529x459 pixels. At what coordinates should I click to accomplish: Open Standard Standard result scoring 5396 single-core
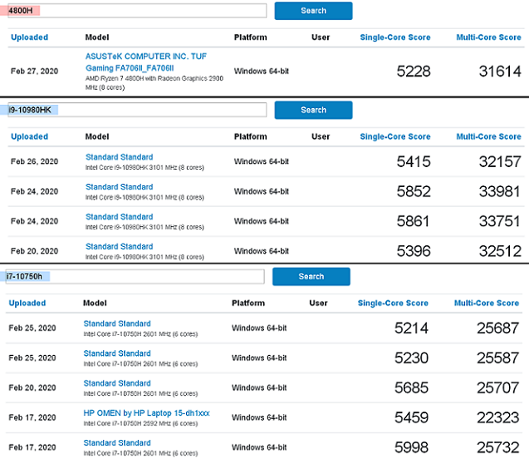(119, 246)
